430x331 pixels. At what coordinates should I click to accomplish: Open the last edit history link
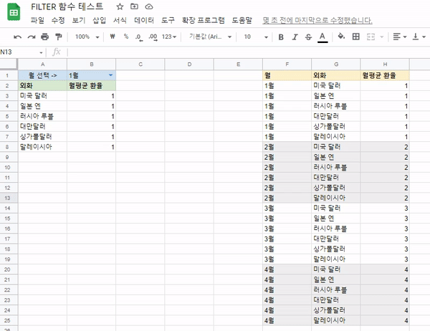tap(317, 20)
